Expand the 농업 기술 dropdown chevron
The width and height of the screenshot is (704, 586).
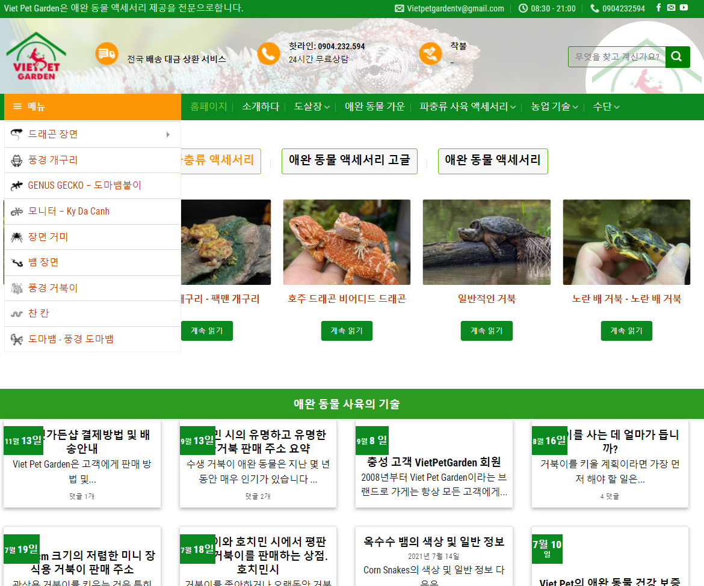575,107
